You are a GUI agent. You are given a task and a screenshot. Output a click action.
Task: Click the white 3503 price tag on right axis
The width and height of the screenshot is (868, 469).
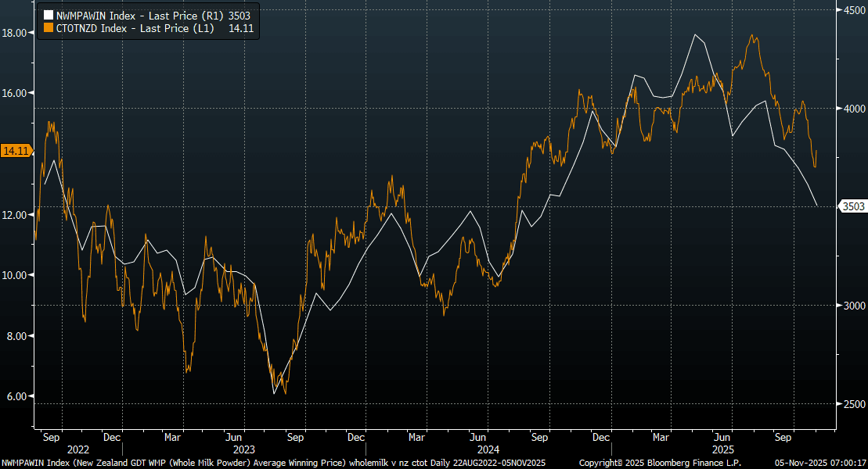852,206
